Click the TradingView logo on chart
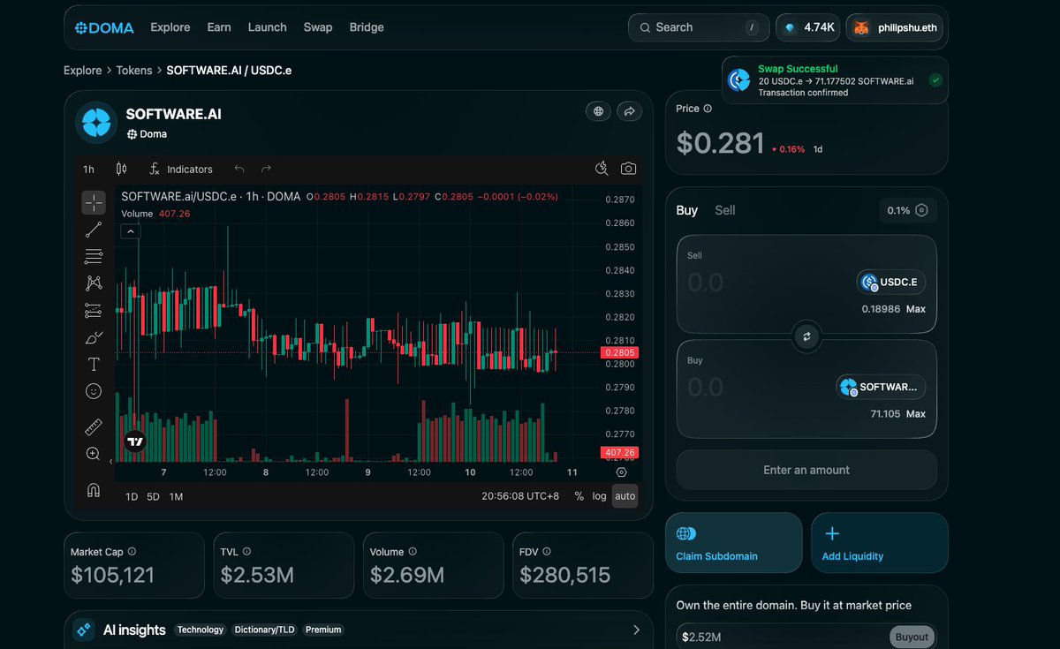1060x649 pixels. pyautogui.click(x=134, y=441)
